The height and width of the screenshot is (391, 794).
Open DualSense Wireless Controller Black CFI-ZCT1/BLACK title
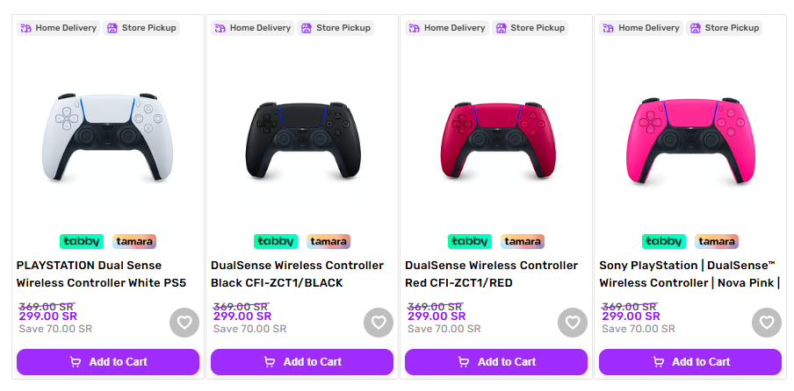[x=297, y=274]
